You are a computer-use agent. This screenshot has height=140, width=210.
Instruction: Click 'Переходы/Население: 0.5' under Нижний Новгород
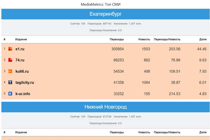(106, 123)
